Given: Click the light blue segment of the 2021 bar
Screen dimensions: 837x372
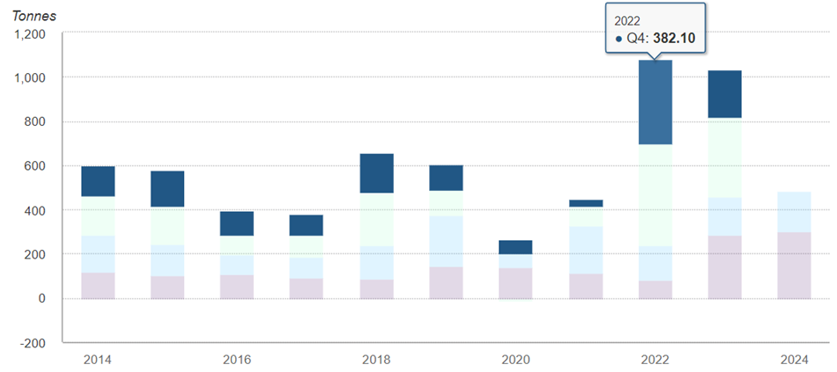Looking at the screenshot, I should [585, 250].
